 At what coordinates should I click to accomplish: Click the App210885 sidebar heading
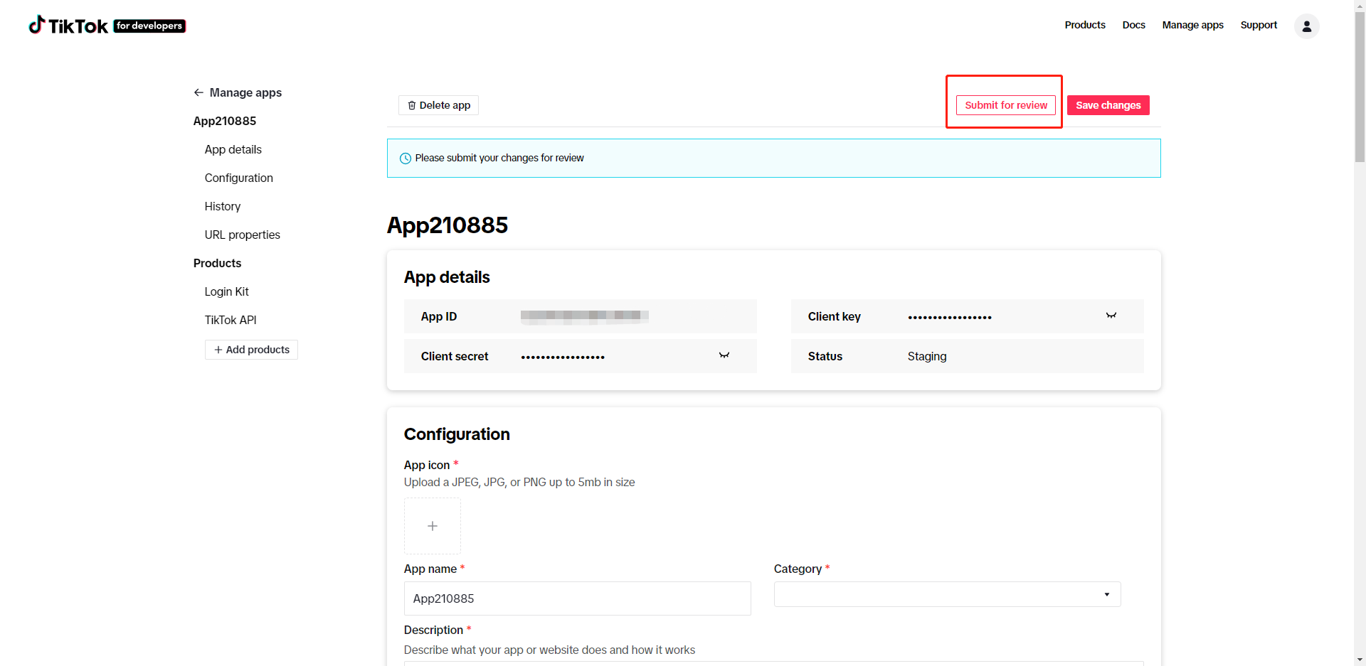pyautogui.click(x=225, y=121)
